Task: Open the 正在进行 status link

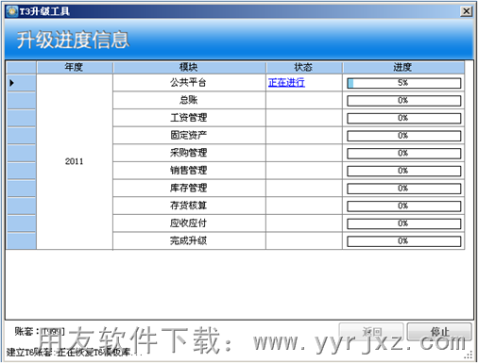Action: click(x=286, y=83)
